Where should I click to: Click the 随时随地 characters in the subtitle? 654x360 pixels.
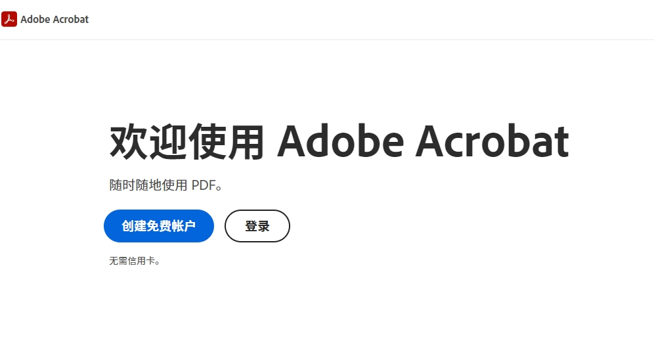coord(135,185)
